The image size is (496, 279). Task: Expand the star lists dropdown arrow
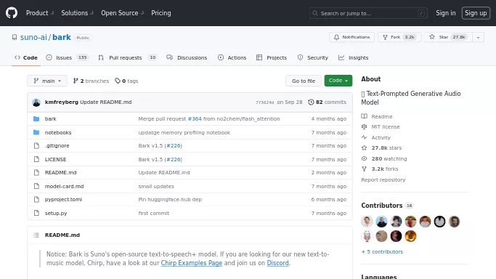pos(479,37)
